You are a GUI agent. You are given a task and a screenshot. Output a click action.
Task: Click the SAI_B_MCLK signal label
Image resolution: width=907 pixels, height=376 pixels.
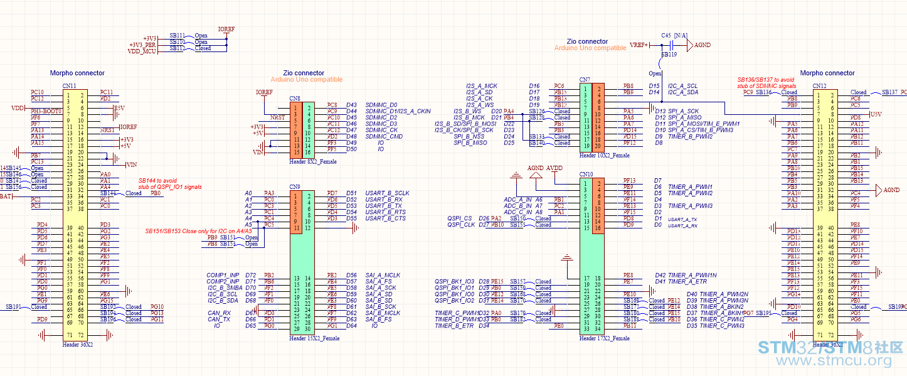382,313
